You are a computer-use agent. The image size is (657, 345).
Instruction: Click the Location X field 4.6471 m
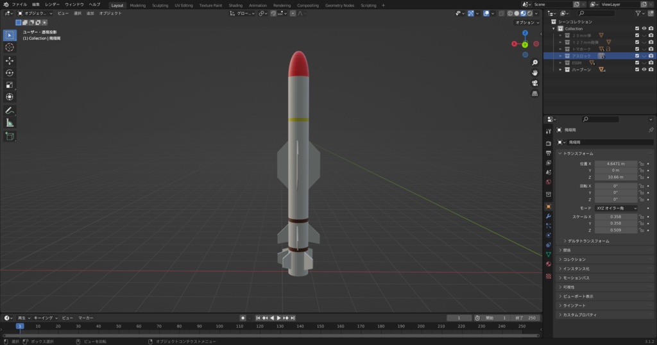tap(616, 164)
